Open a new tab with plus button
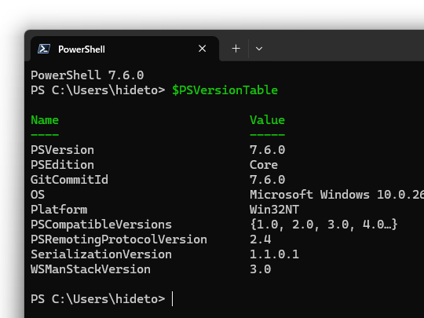Screen dimensions: 424x318 click(x=236, y=49)
